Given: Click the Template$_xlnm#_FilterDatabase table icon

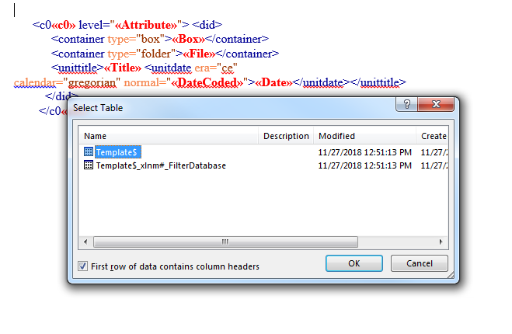Looking at the screenshot, I should point(89,165).
